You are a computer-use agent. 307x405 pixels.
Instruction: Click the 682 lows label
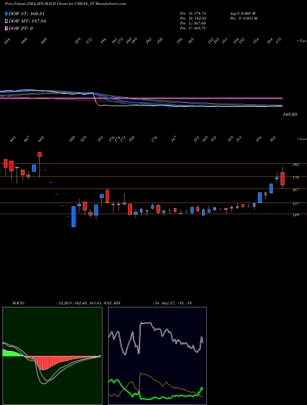(x=41, y=140)
